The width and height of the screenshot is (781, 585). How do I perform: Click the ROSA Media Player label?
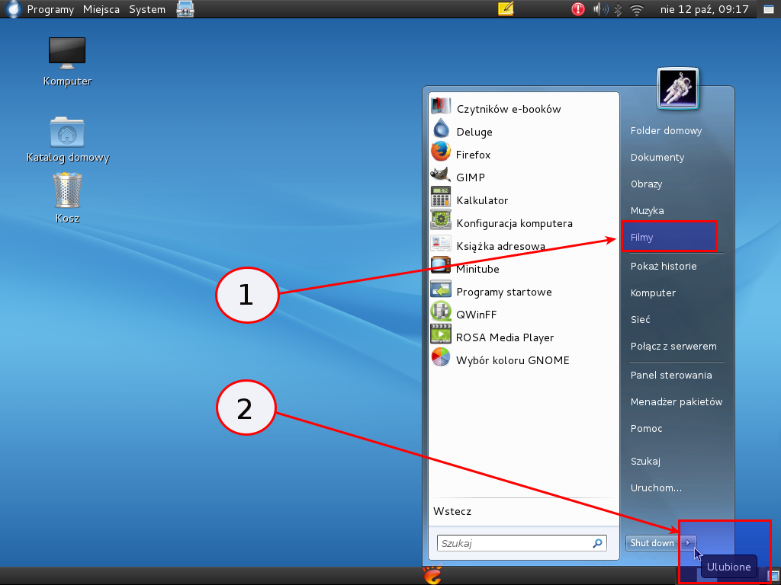[505, 337]
